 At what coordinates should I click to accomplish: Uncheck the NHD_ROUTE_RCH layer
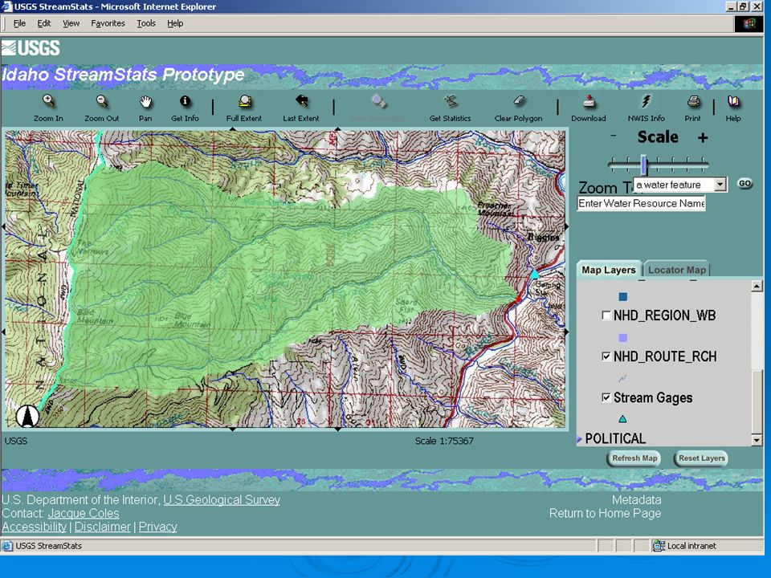(606, 356)
